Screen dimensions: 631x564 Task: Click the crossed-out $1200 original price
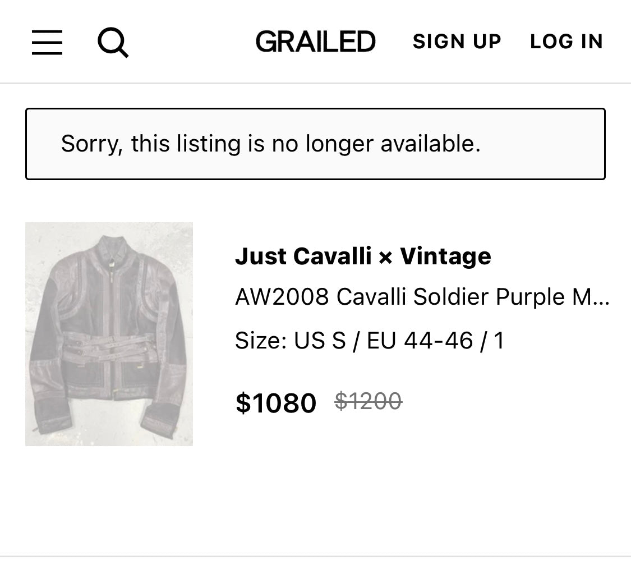pos(368,401)
